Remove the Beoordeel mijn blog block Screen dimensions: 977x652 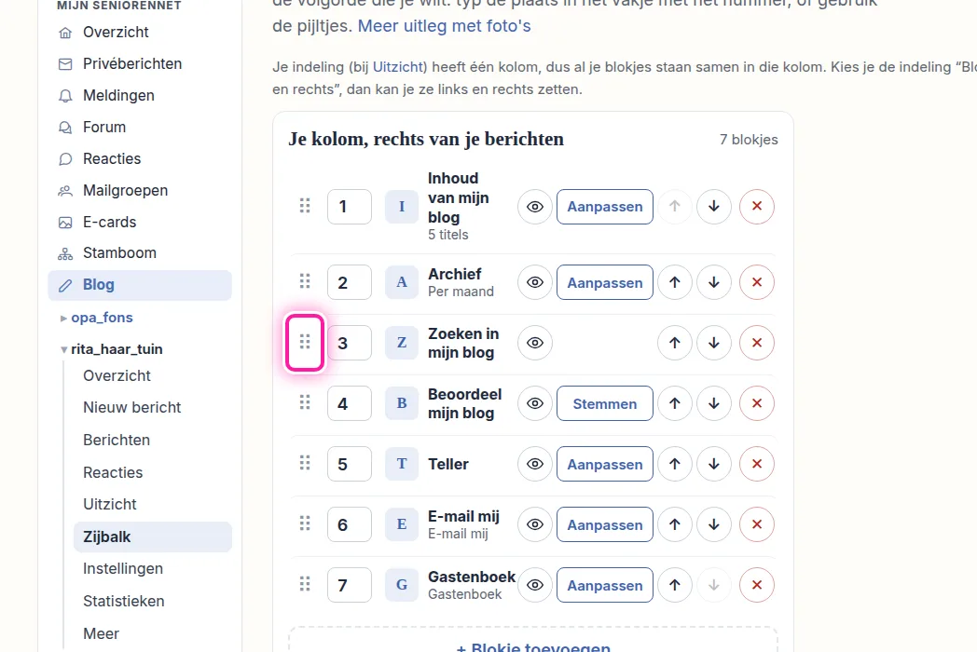point(757,403)
